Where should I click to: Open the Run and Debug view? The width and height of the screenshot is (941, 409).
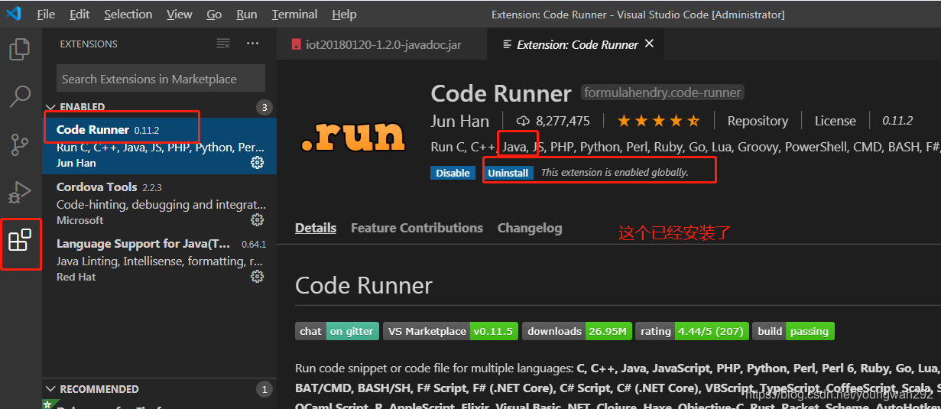pos(20,192)
